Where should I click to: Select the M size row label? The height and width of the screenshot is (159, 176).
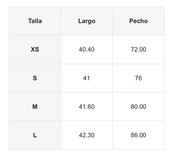point(35,106)
